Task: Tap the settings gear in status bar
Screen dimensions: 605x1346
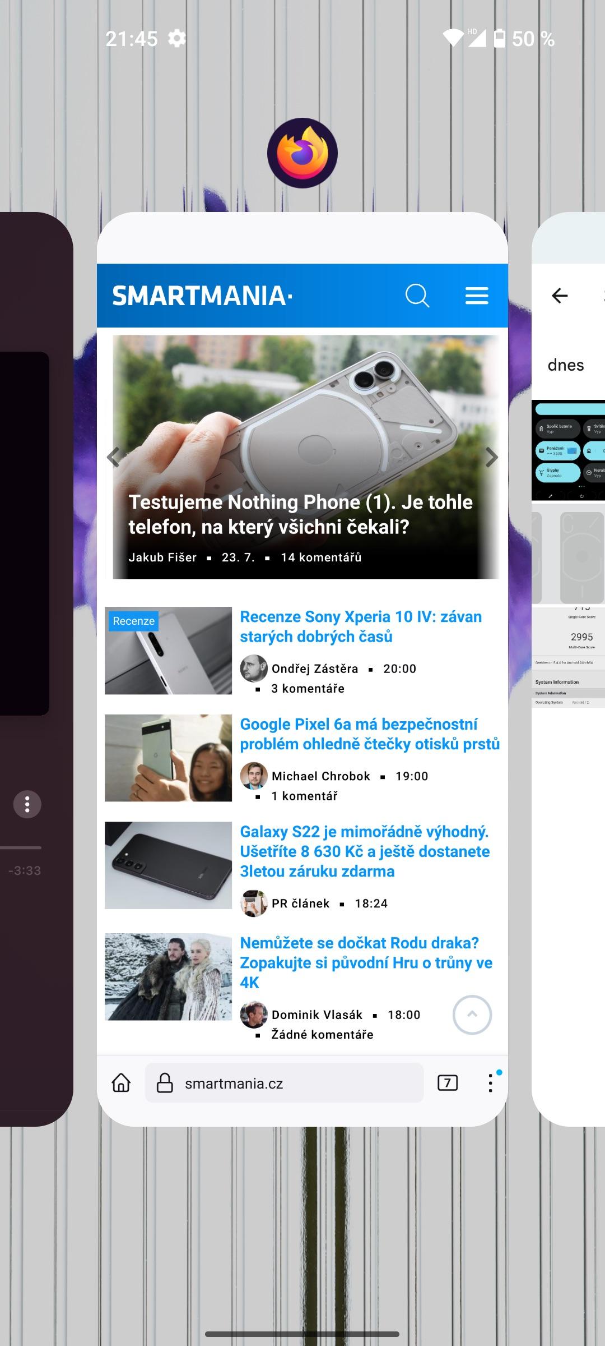Action: tap(177, 39)
